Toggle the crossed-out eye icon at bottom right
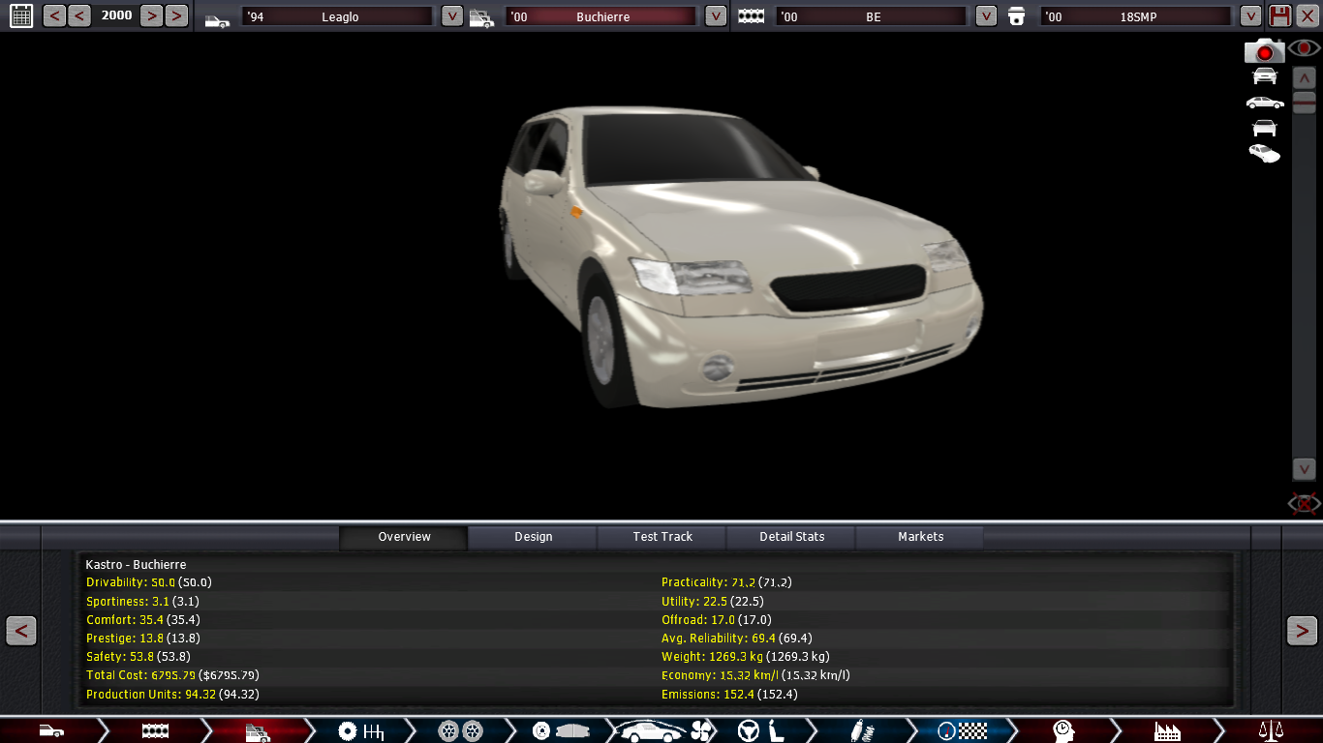Screen dimensions: 1323x743 1304,503
